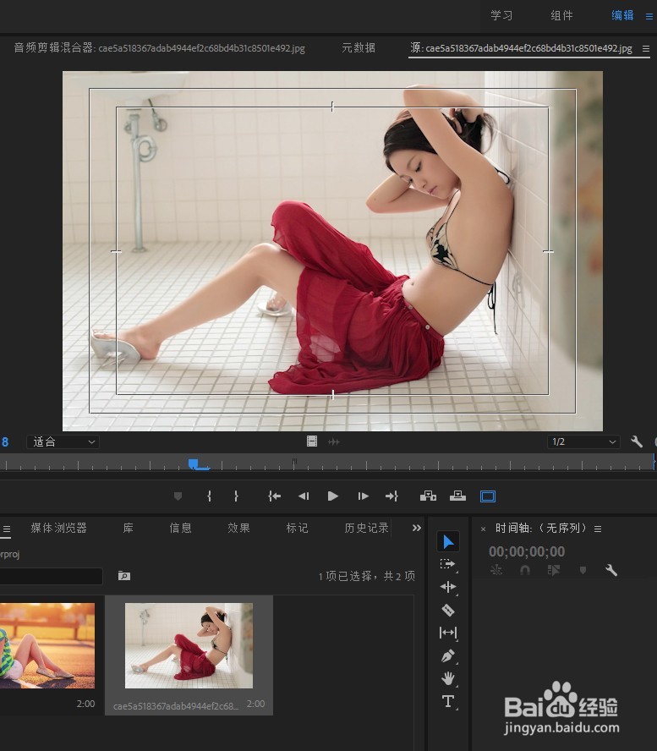Switch to 组件 workspace

(x=561, y=15)
